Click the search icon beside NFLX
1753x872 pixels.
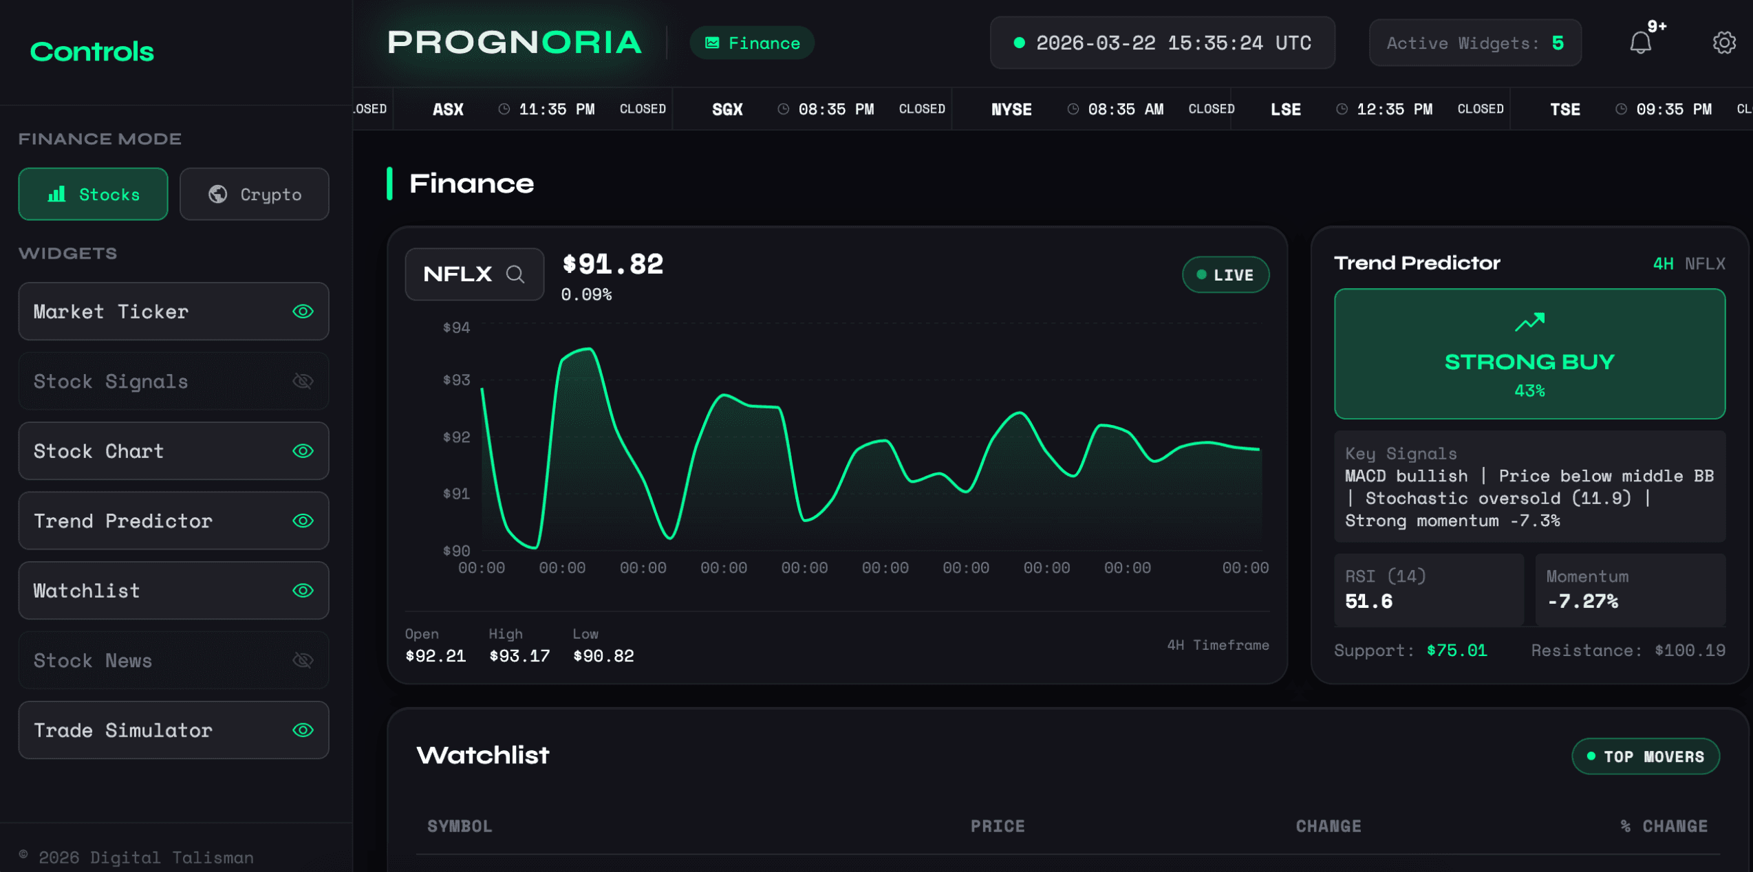tap(515, 274)
